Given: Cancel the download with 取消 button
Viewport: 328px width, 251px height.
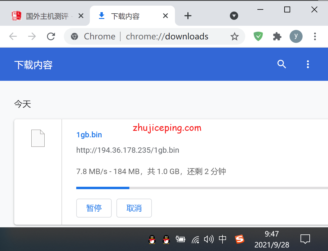Looking at the screenshot, I should point(134,208).
